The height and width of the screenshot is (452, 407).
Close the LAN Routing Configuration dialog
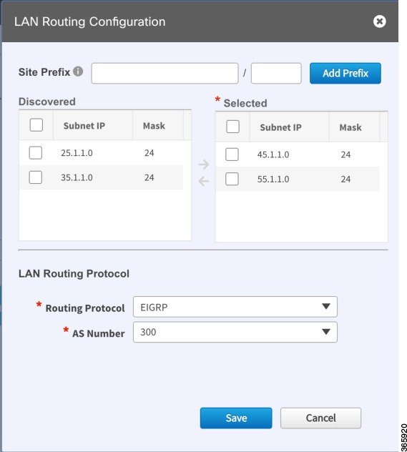click(379, 21)
